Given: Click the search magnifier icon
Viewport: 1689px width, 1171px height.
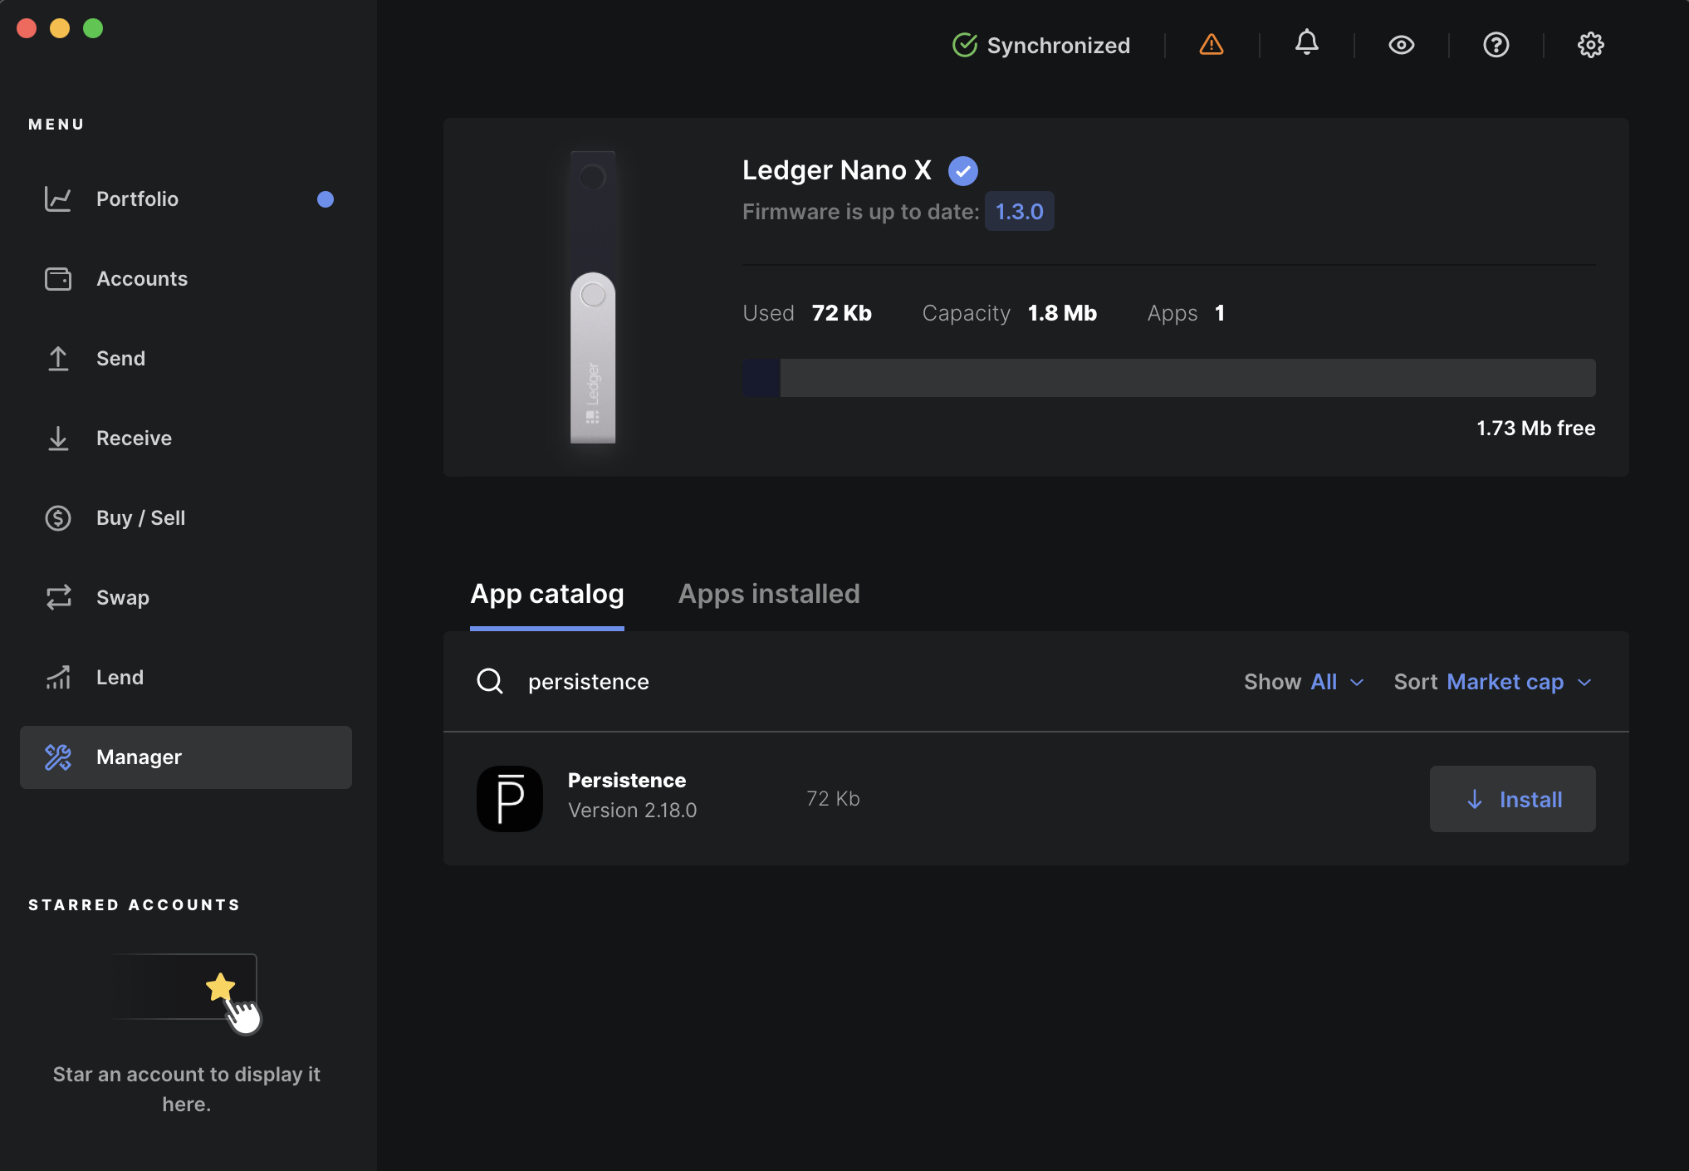Looking at the screenshot, I should pyautogui.click(x=490, y=682).
